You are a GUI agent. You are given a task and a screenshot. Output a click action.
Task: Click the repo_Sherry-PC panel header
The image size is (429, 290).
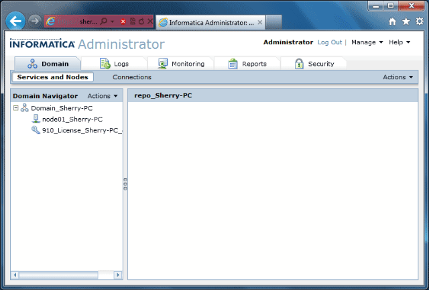click(273, 95)
